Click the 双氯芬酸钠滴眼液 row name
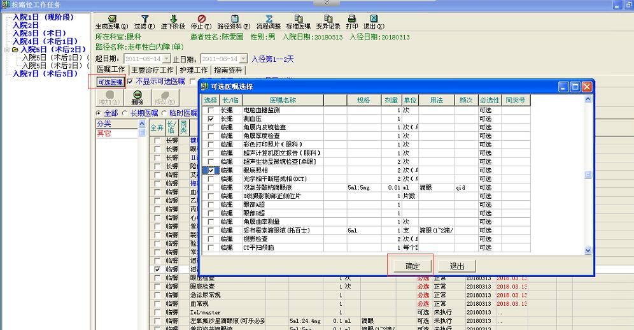This screenshot has height=330, width=634. pos(267,187)
